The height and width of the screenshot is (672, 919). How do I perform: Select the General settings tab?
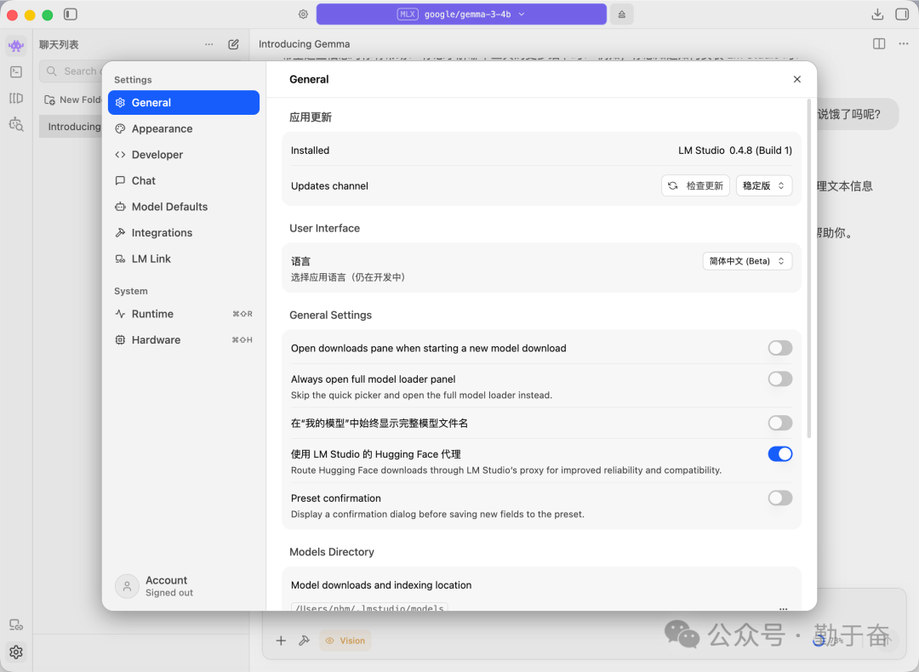click(184, 103)
